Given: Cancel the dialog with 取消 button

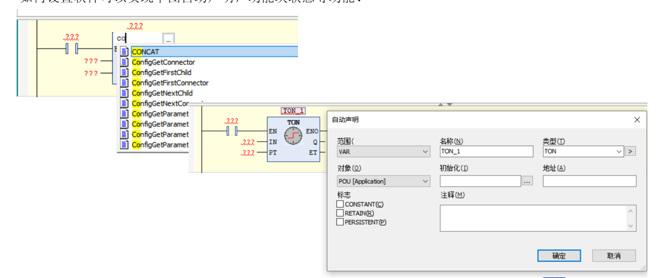Looking at the screenshot, I should coord(614,256).
